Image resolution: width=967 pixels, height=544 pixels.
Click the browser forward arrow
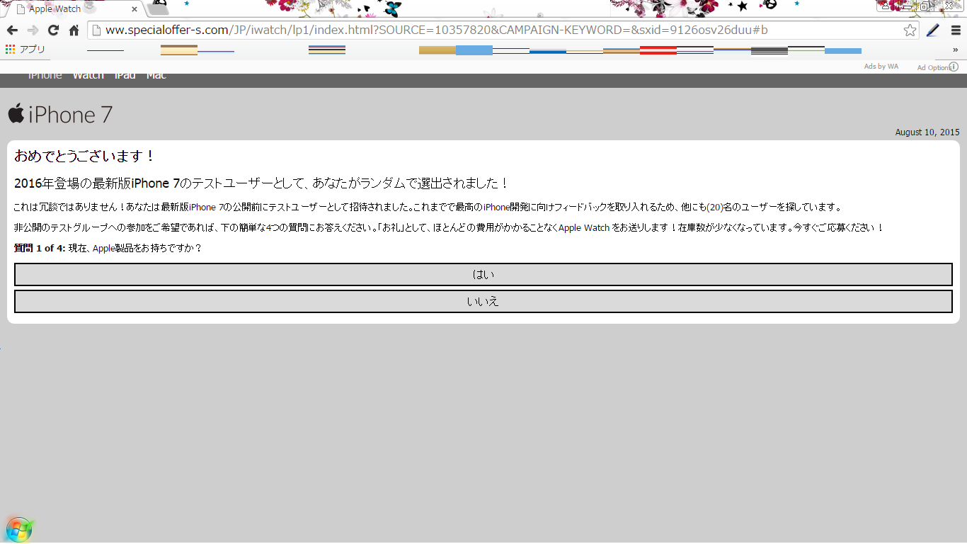[33, 30]
